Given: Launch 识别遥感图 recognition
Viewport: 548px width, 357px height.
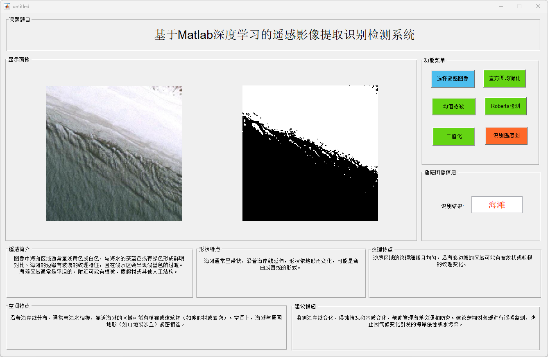Looking at the screenshot, I should [506, 136].
